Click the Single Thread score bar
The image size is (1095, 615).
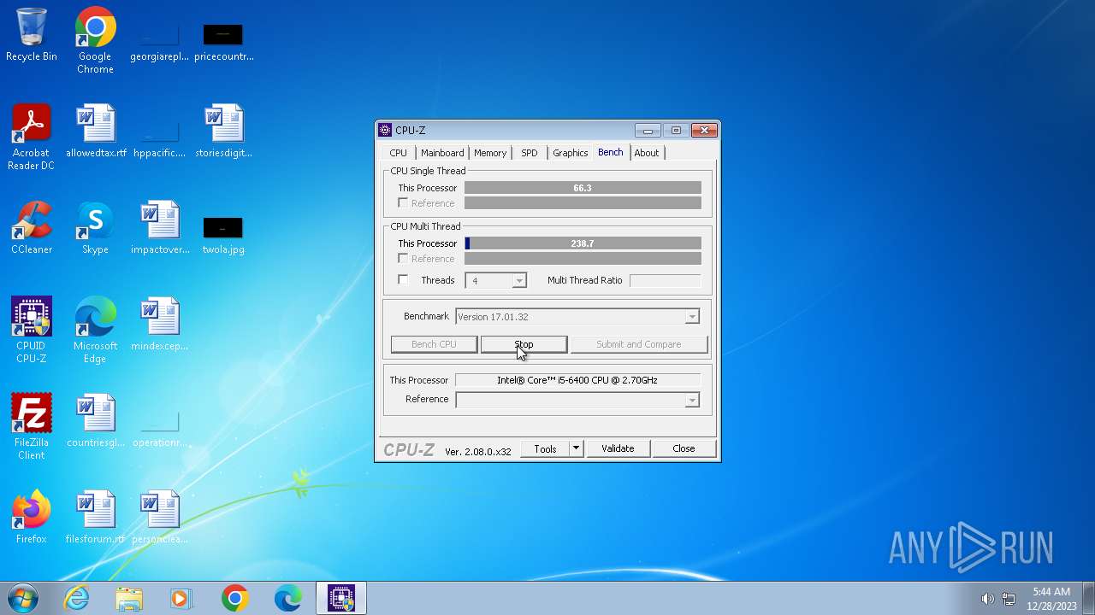click(x=583, y=188)
